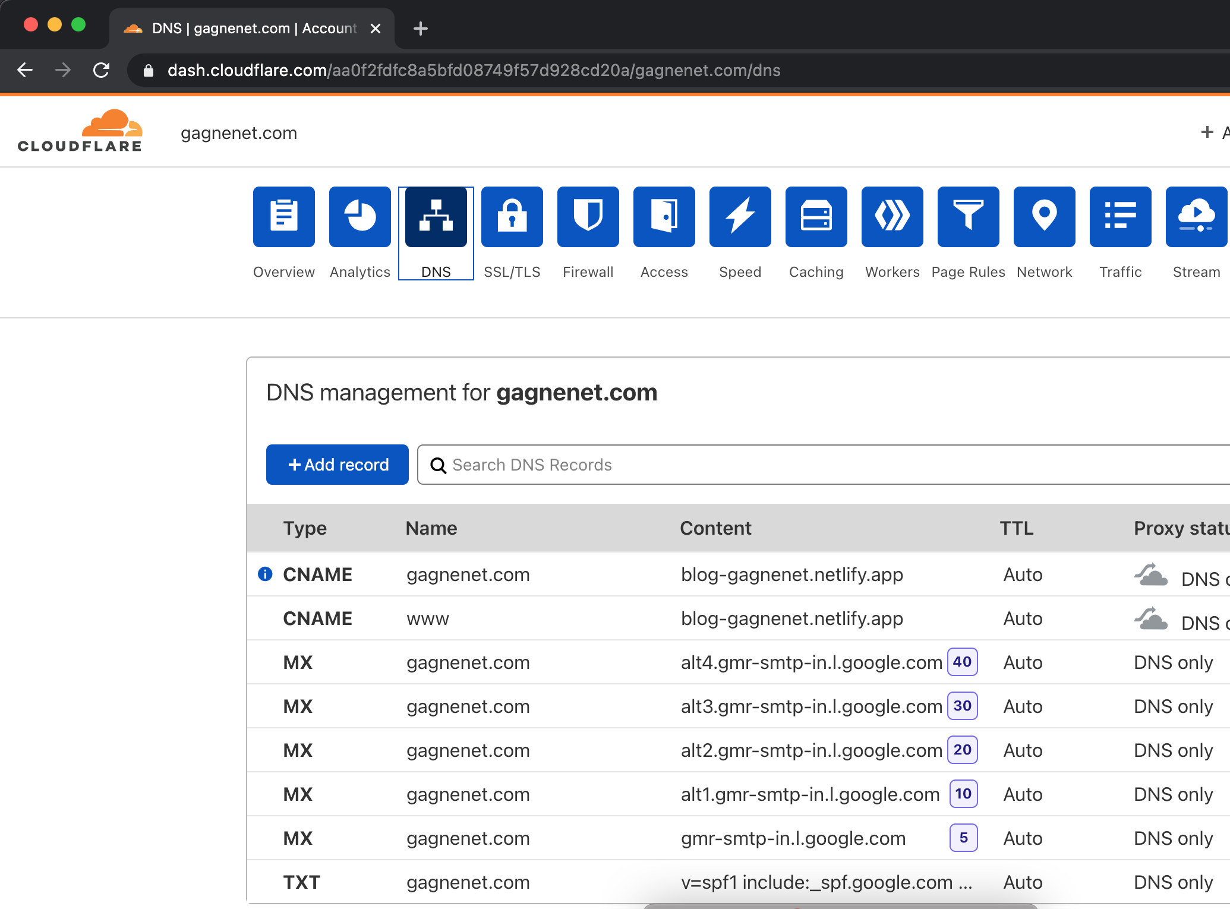Open the Access door icon
Viewport: 1230px width, 909px height.
click(664, 216)
